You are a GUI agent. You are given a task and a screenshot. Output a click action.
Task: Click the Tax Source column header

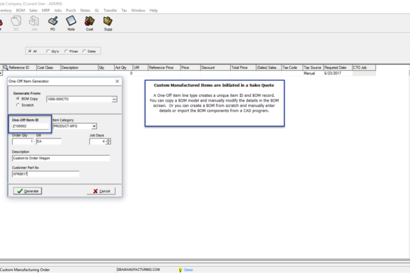pyautogui.click(x=313, y=68)
